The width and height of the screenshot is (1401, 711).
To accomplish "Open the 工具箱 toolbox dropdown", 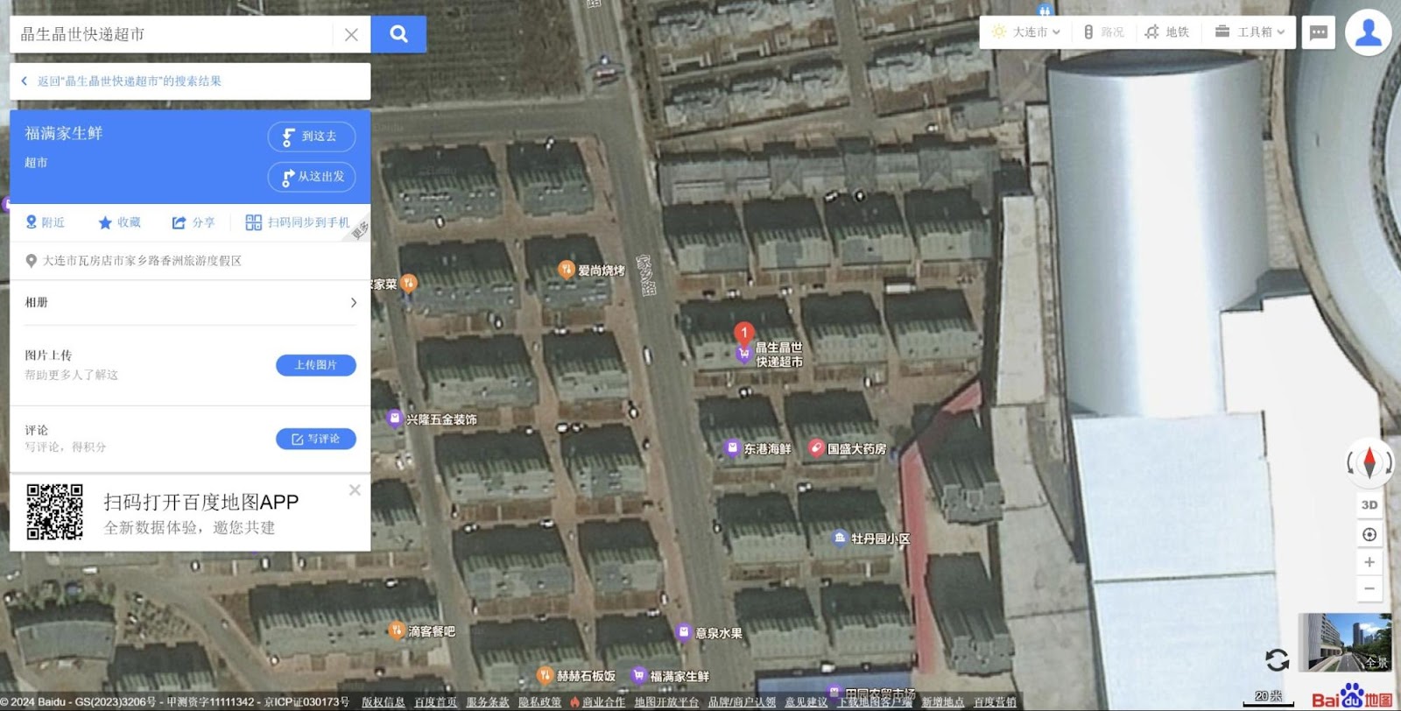I will tap(1250, 32).
